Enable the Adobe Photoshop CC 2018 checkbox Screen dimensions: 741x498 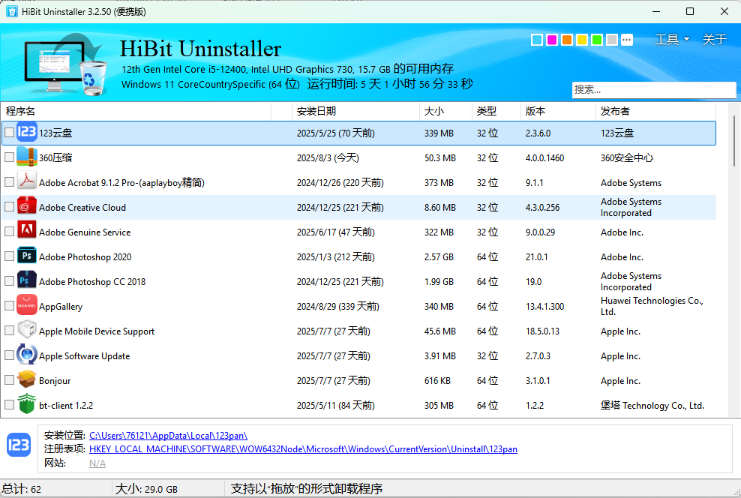pyautogui.click(x=9, y=281)
